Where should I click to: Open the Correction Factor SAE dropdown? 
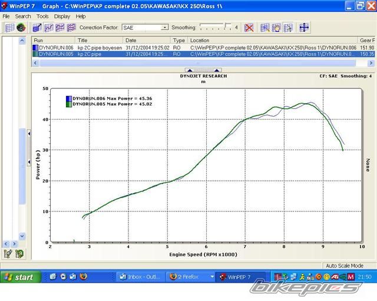[164, 27]
